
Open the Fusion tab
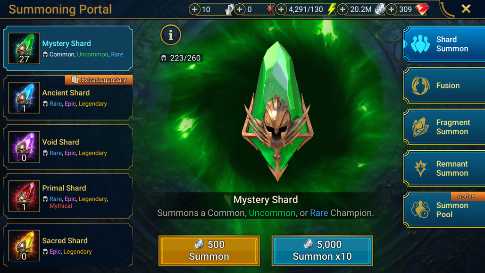[444, 85]
